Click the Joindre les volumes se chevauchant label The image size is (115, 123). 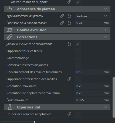coord(29,44)
